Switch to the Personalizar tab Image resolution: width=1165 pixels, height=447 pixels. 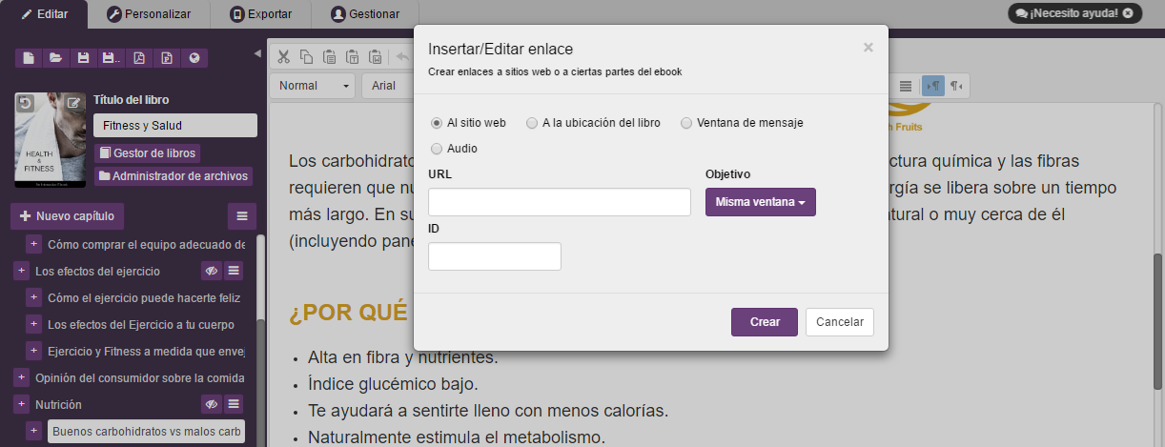point(149,14)
